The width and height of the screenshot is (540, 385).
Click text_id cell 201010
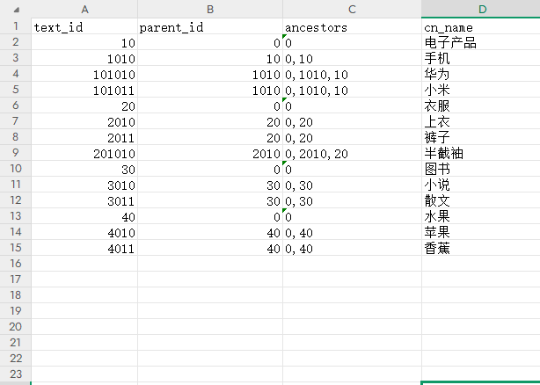pos(84,153)
